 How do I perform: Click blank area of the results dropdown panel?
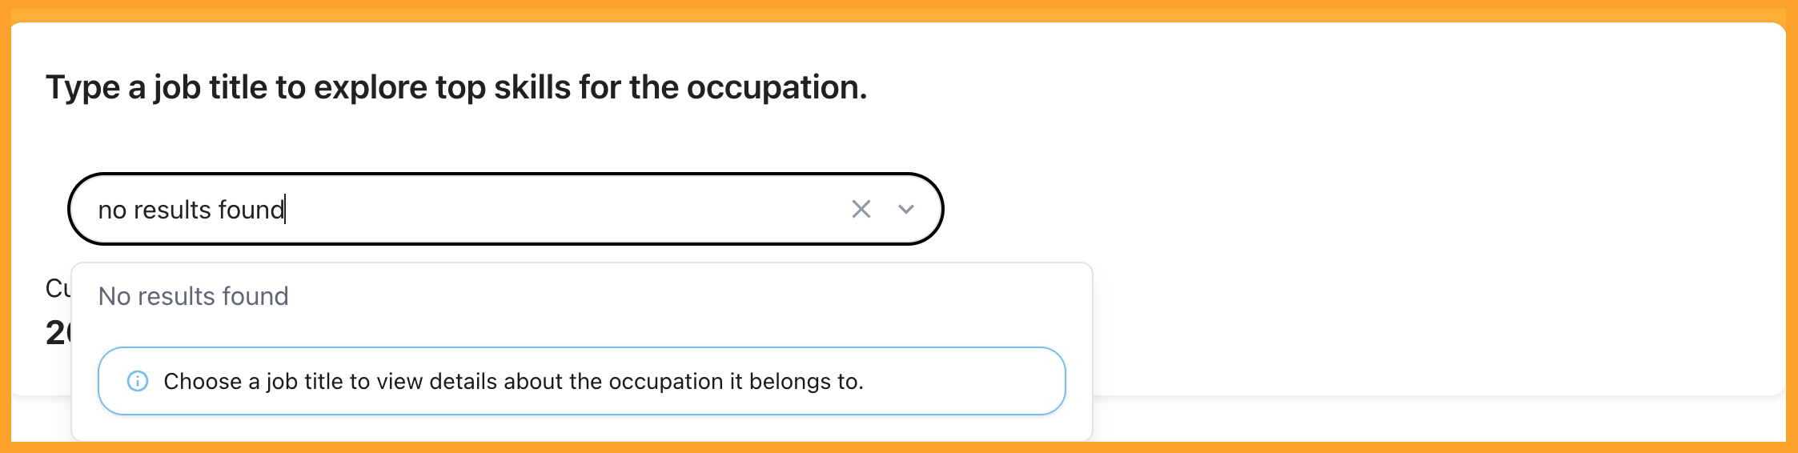680,308
